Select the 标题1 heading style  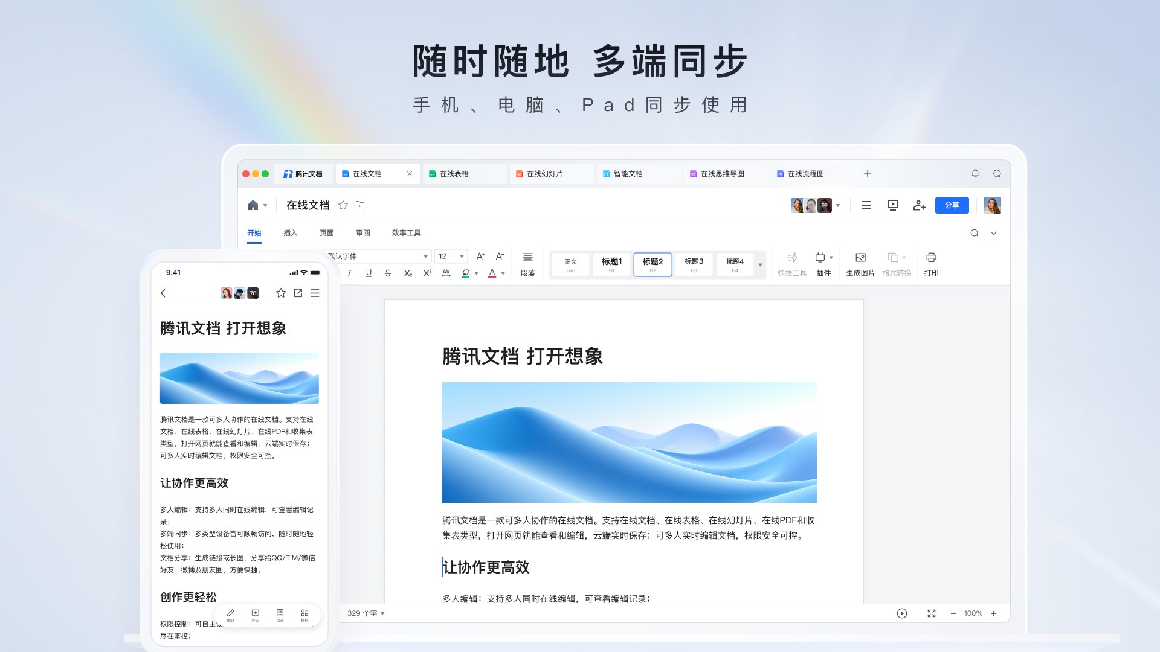[x=611, y=264]
